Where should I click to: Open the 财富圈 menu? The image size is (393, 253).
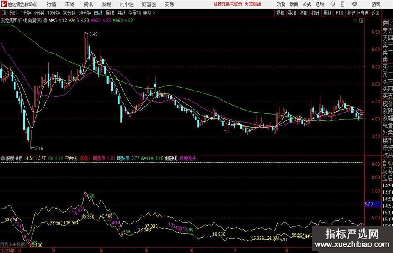[149, 4]
